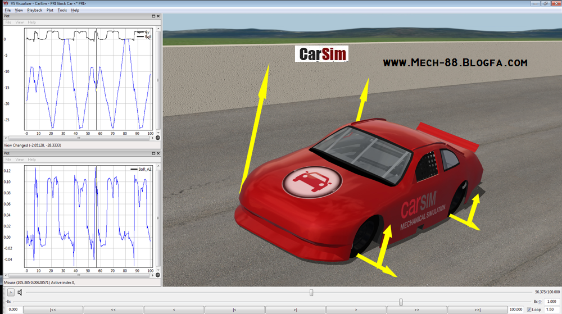Click the playback speed slider handle
Viewport: 562px width, 314px height.
401,302
